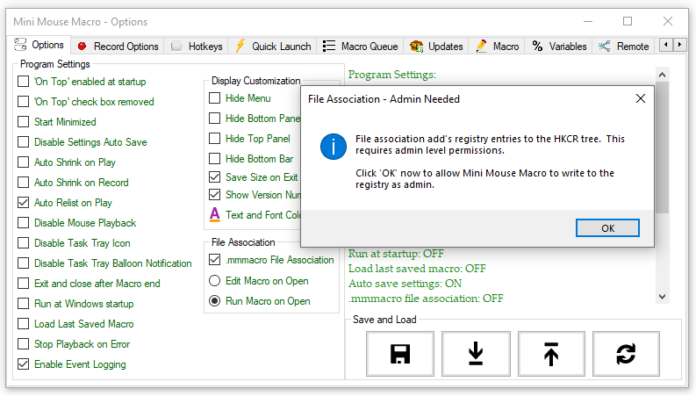
Task: Click the Program Settings scrollbar thumb
Action: 663,148
